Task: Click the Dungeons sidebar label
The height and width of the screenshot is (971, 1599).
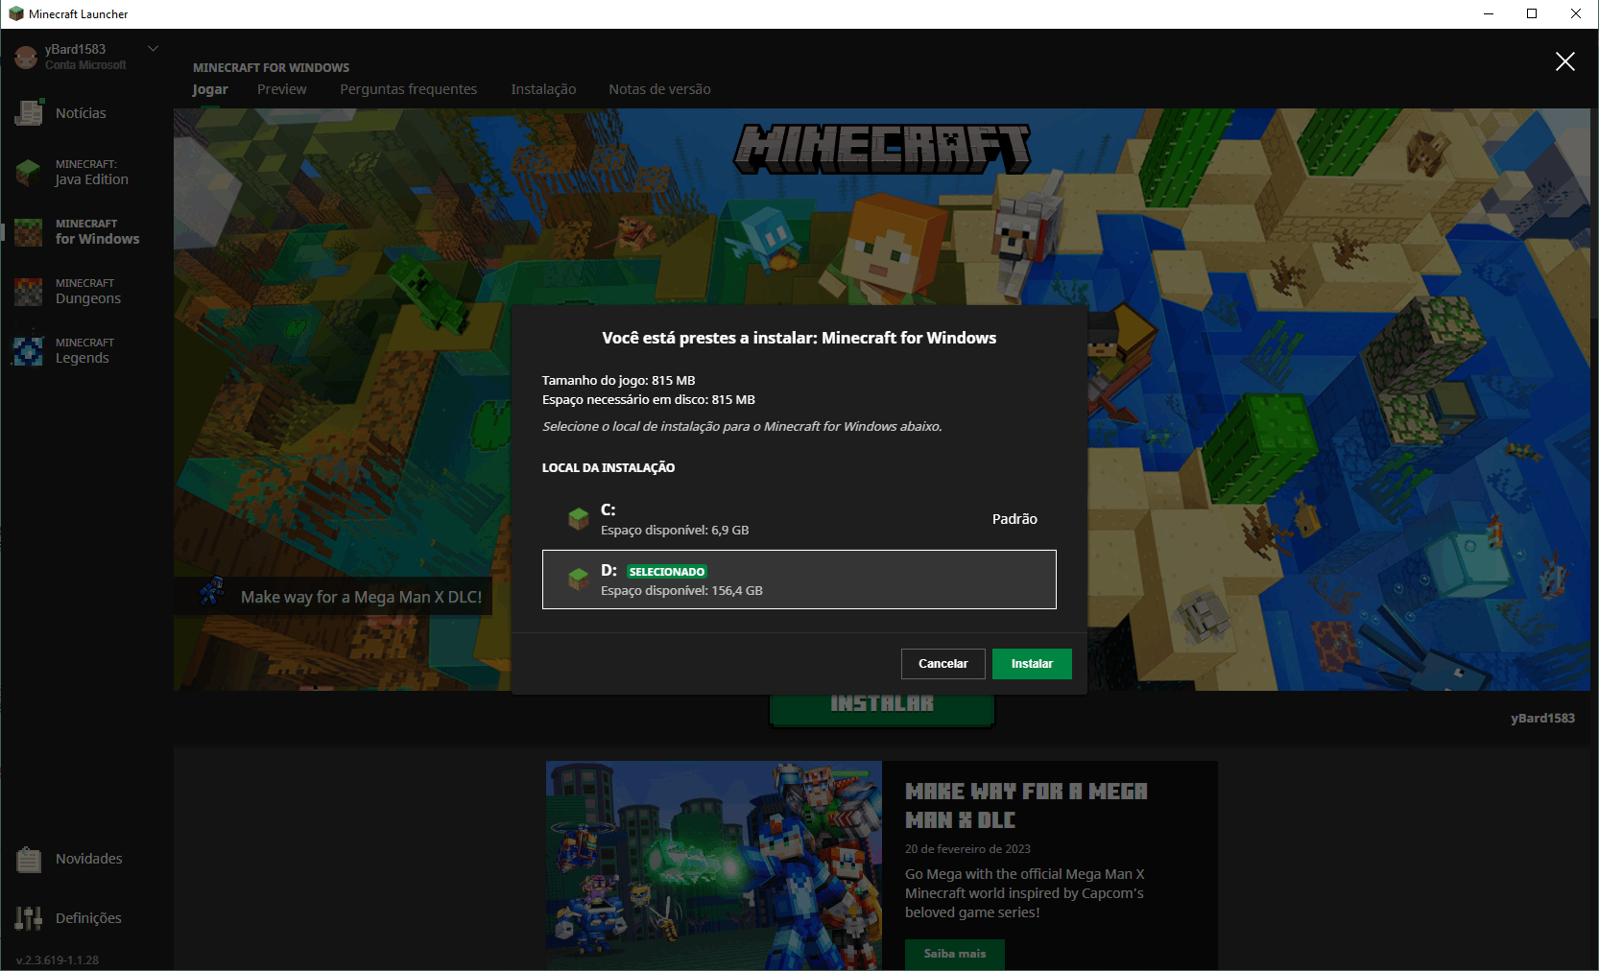Action: pos(88,298)
